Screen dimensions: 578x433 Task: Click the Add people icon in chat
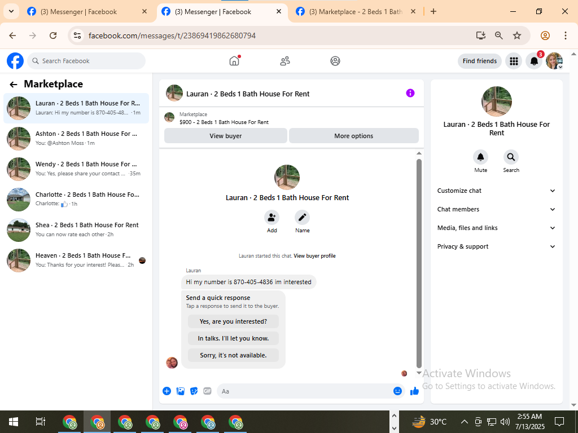(272, 217)
